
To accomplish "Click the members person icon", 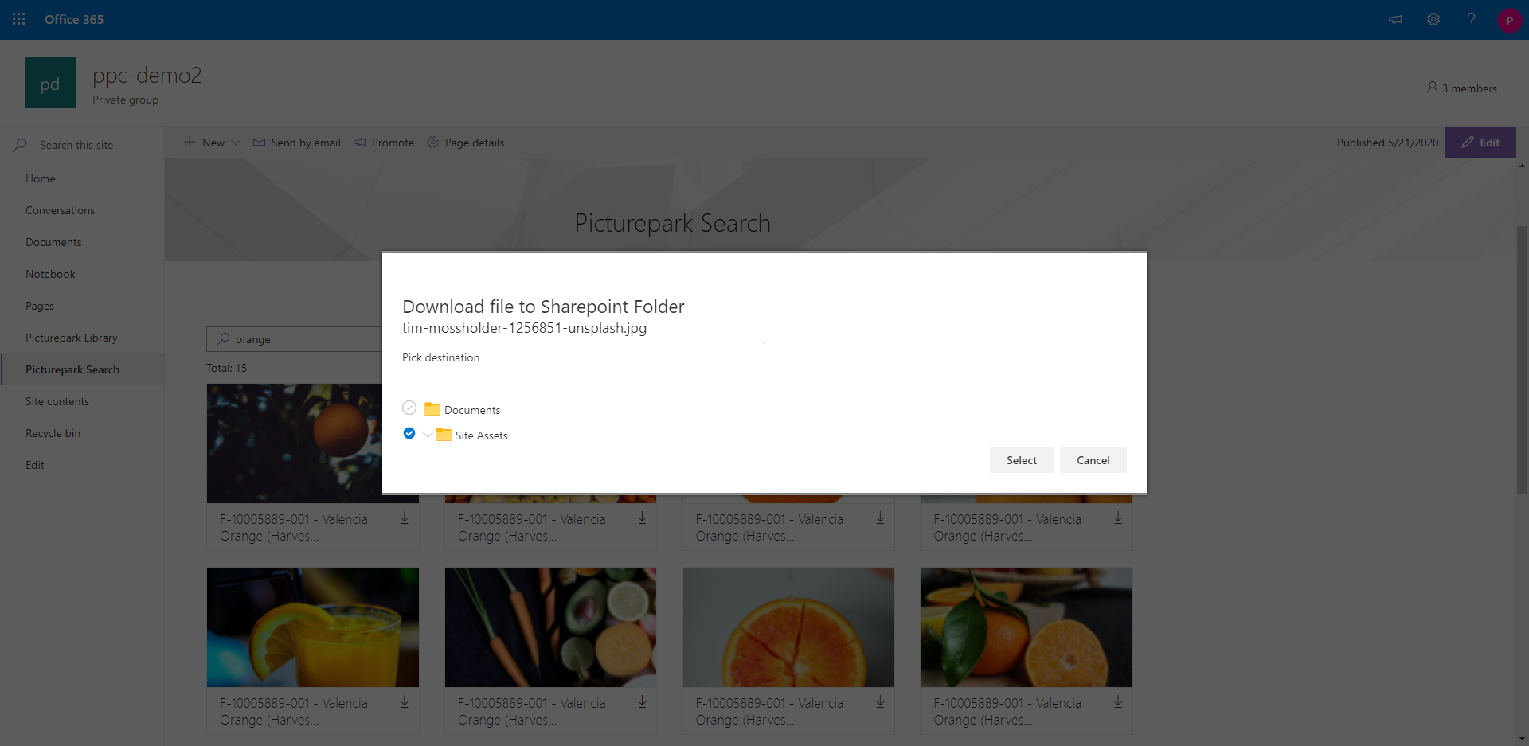I will [x=1433, y=88].
